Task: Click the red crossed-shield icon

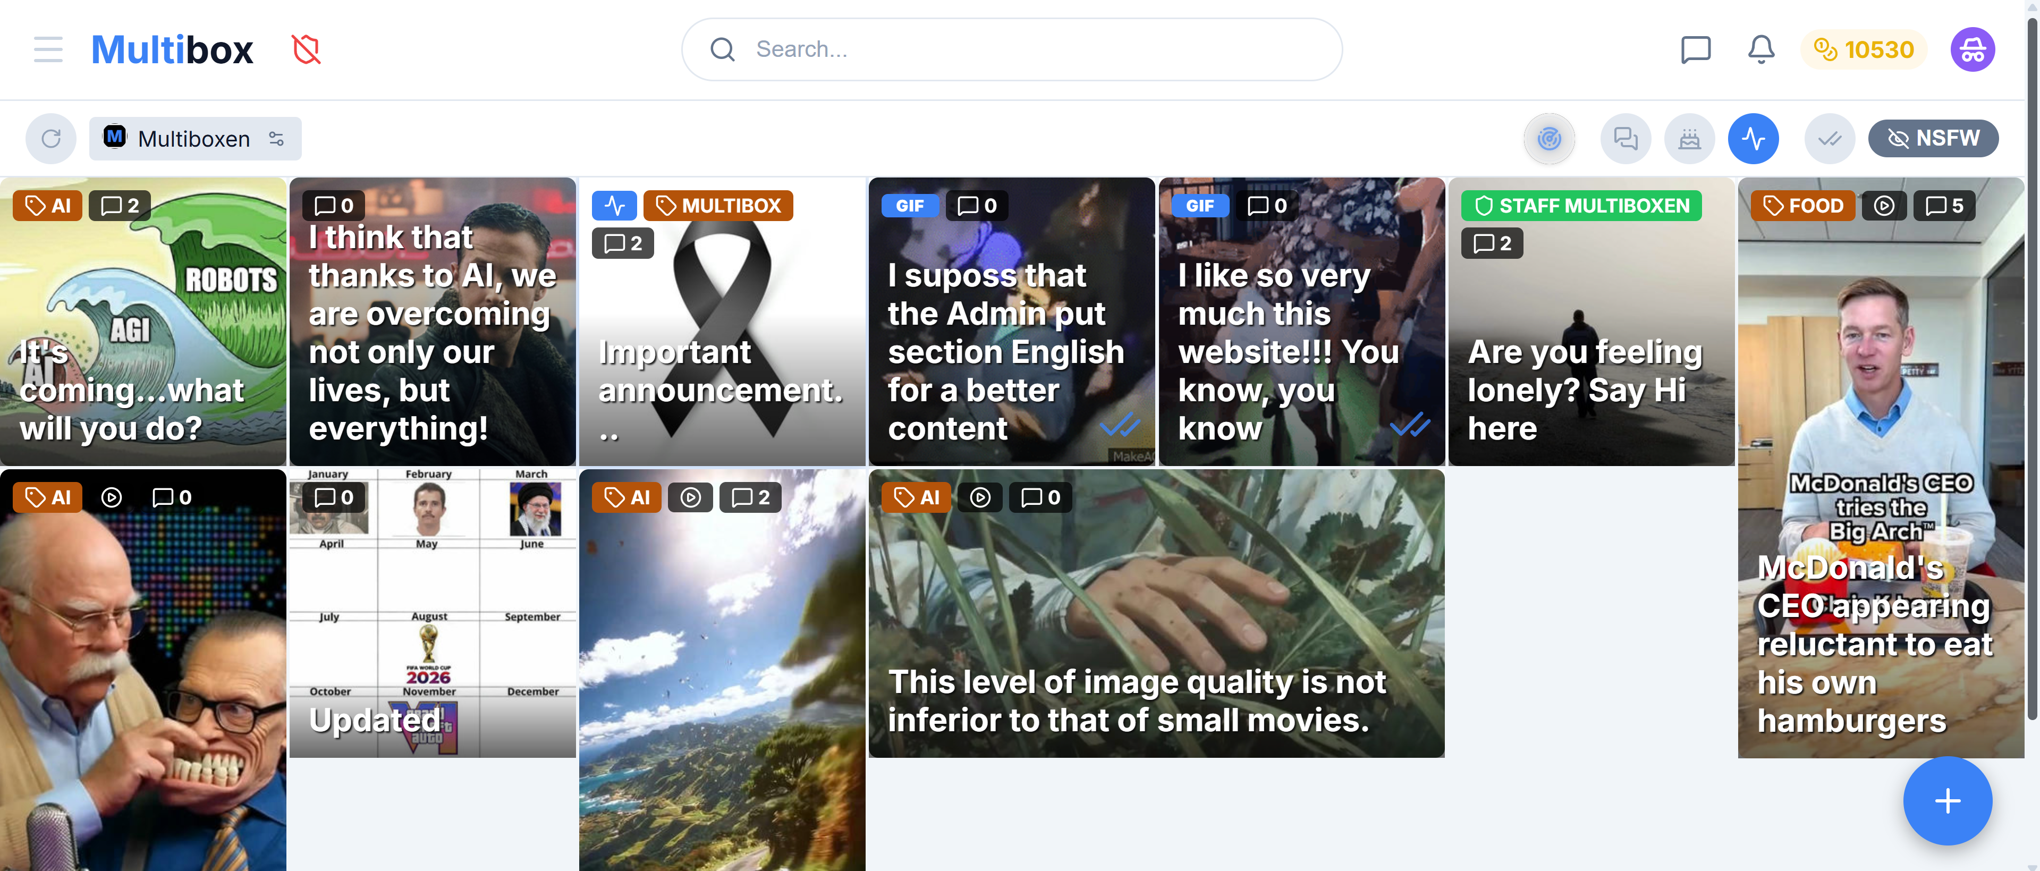Action: (x=307, y=49)
